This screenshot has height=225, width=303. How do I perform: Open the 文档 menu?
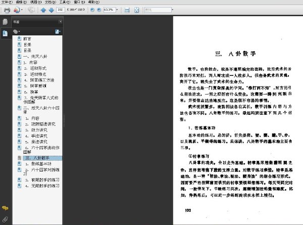pos(50,2)
